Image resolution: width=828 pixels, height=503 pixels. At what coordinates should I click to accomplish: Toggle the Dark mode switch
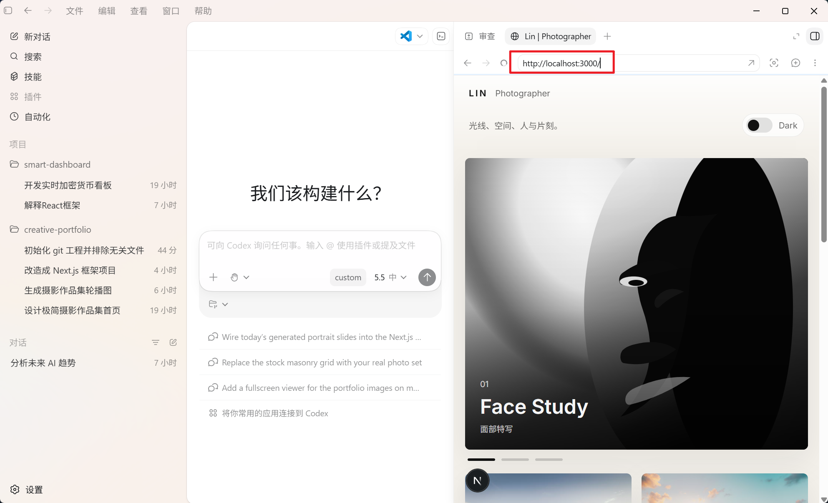759,126
